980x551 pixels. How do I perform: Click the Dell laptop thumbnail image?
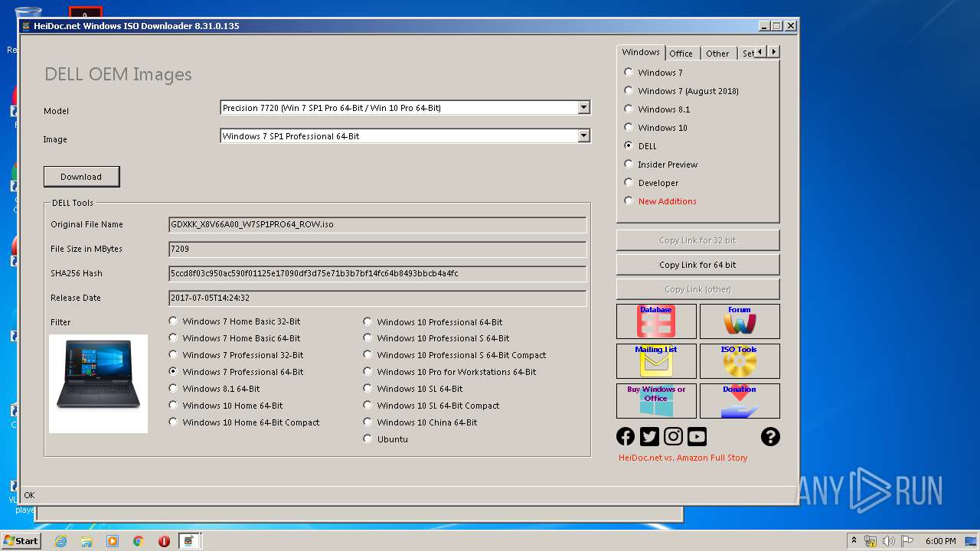point(99,383)
